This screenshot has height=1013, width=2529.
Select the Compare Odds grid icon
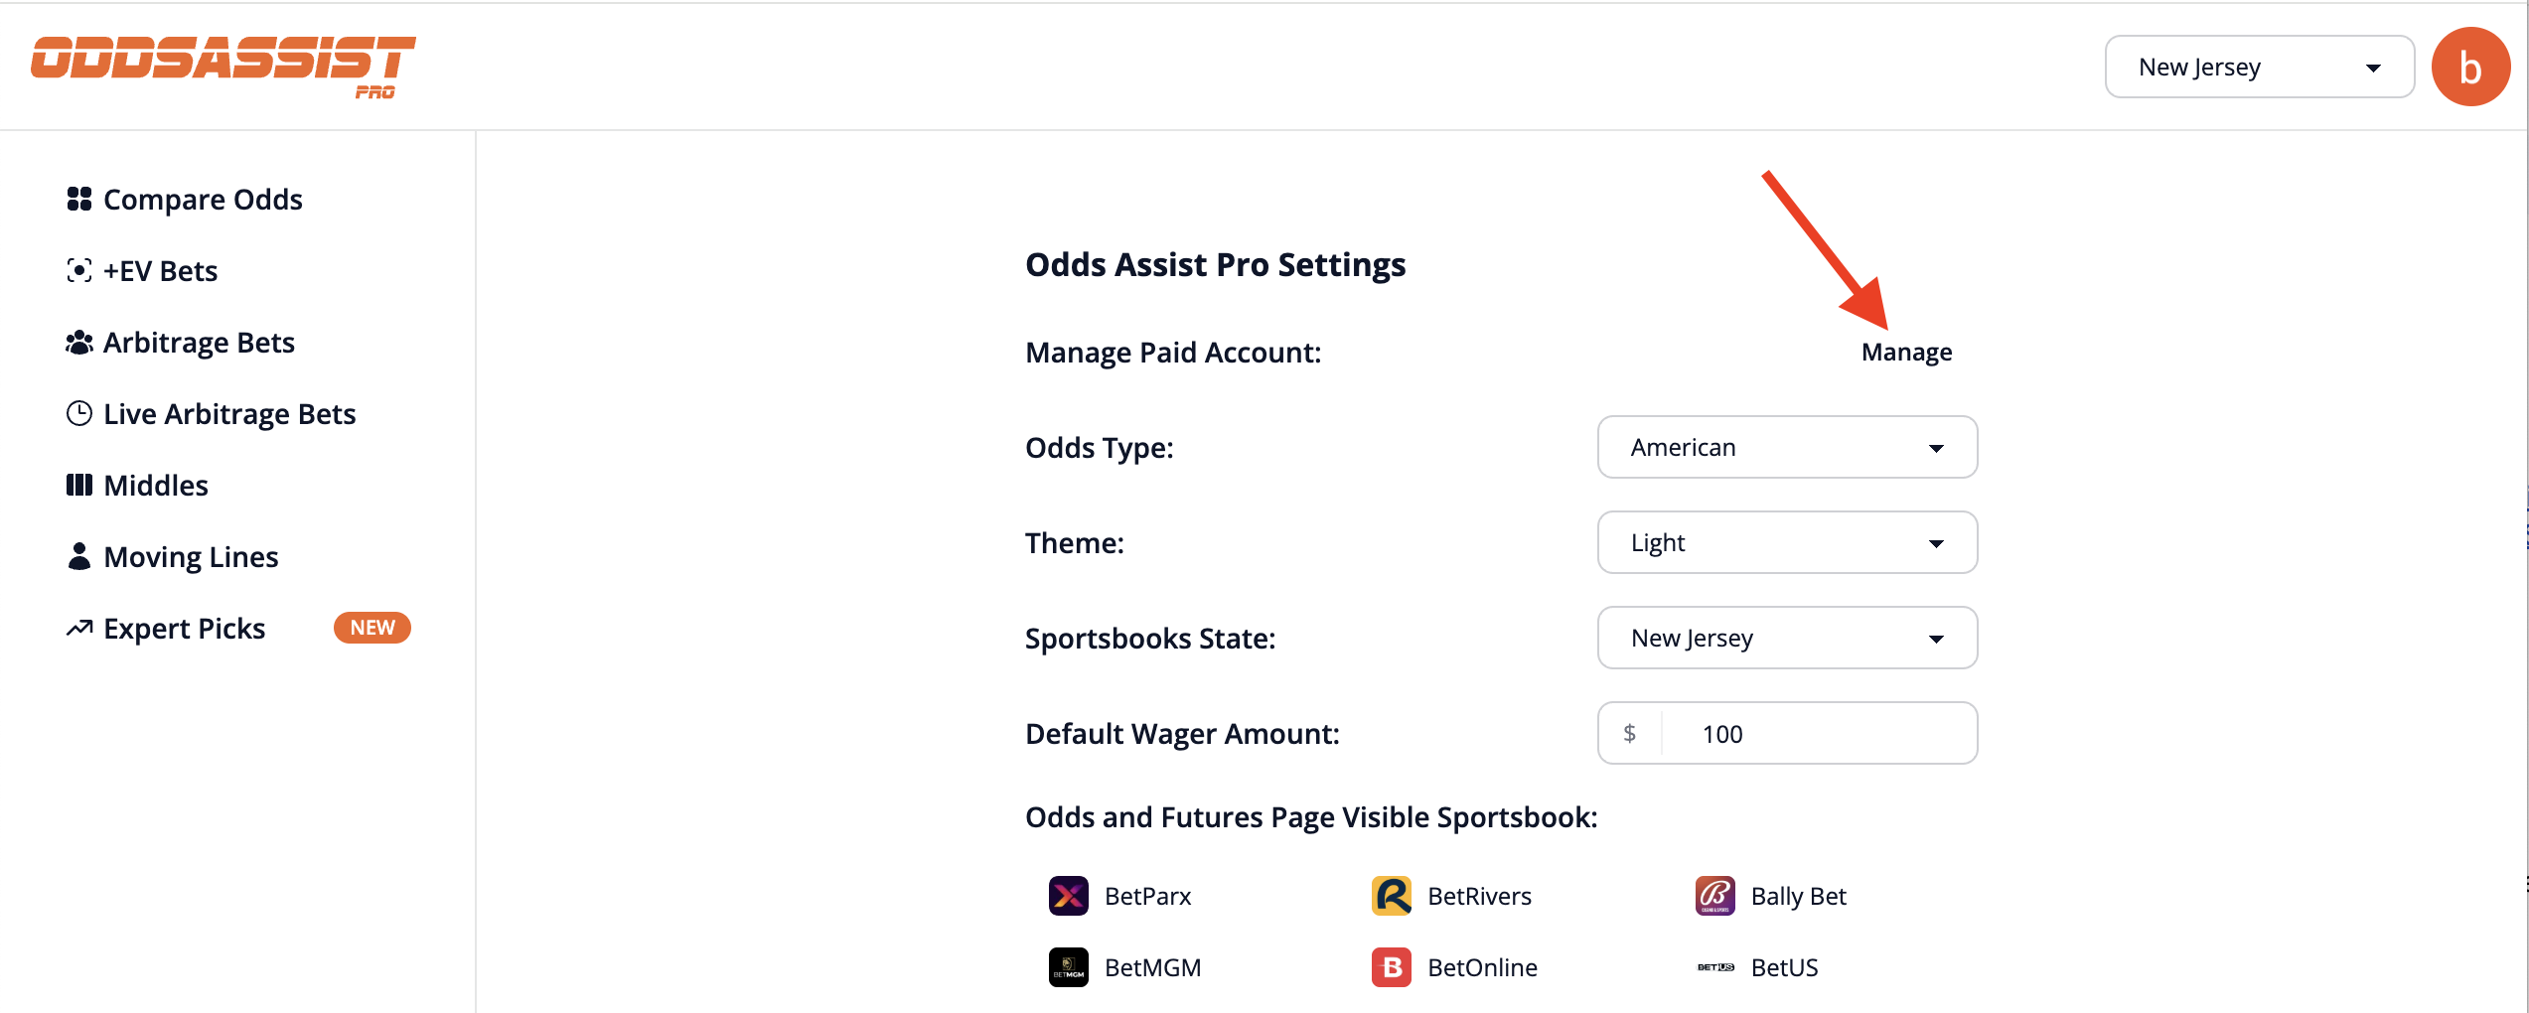pyautogui.click(x=80, y=198)
